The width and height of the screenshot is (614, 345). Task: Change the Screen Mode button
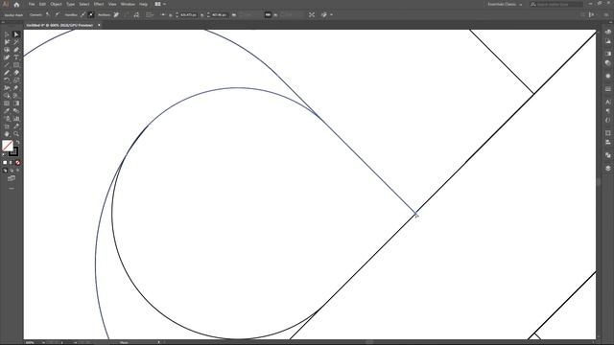point(12,178)
